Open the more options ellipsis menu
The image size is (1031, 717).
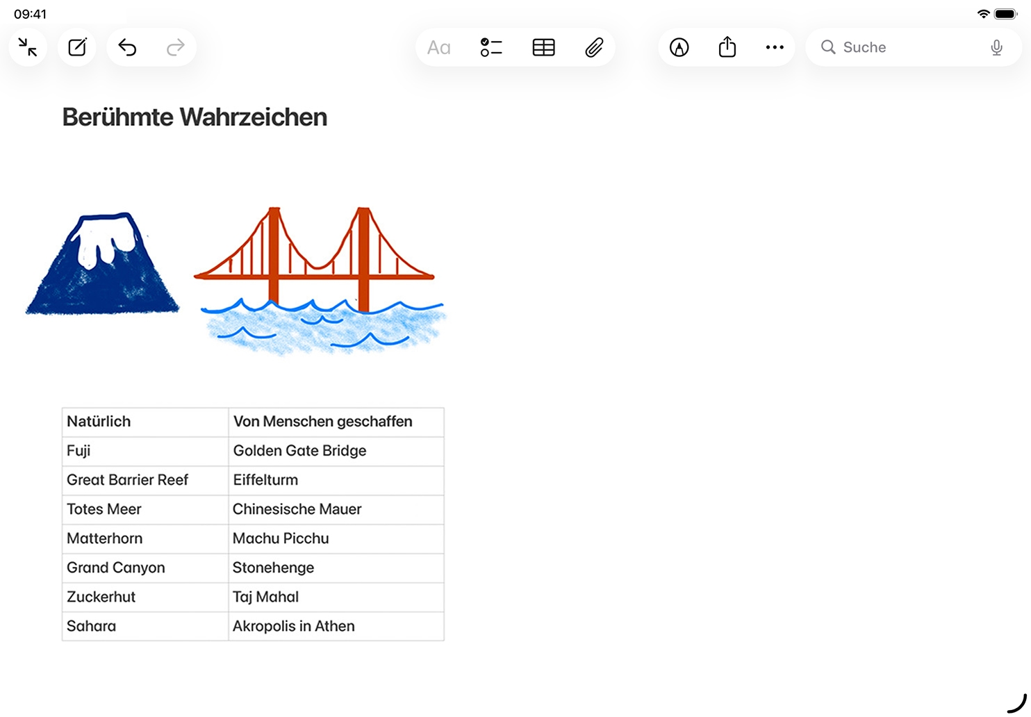pos(775,47)
